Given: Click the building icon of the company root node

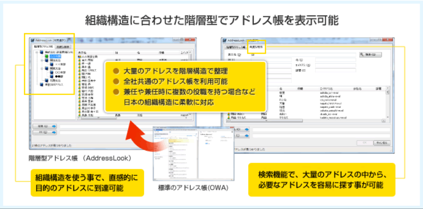Looking at the screenshot, I should (42, 52).
